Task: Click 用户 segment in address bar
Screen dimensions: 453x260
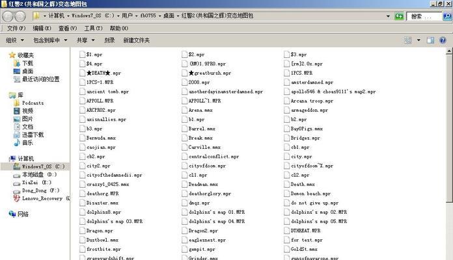Action: click(127, 16)
